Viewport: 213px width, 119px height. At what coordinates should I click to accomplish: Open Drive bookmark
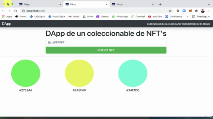[x=88, y=17]
